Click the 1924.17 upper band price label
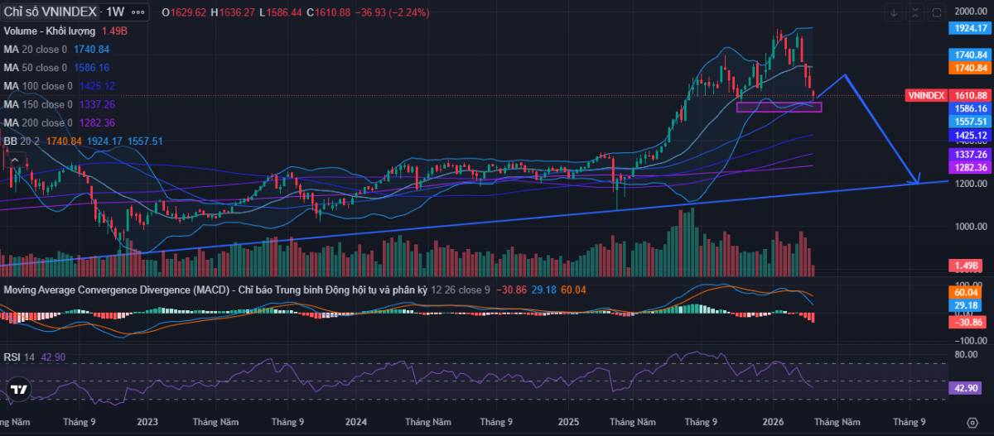 click(971, 28)
